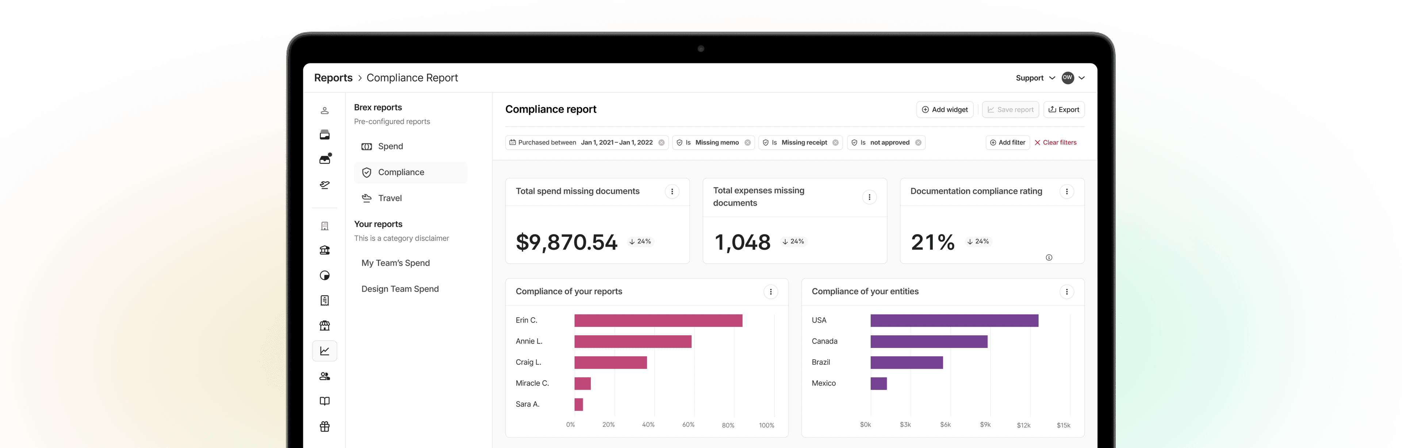Click the inbox icon with notification dot

click(x=325, y=159)
